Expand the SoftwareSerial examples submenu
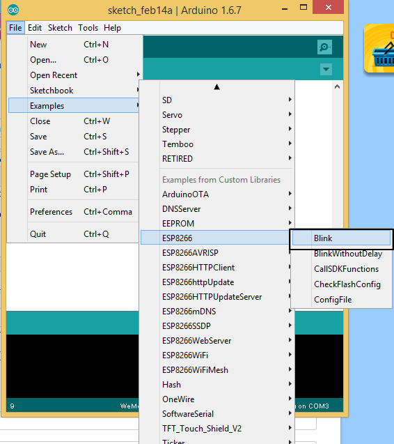The width and height of the screenshot is (394, 444). [217, 414]
